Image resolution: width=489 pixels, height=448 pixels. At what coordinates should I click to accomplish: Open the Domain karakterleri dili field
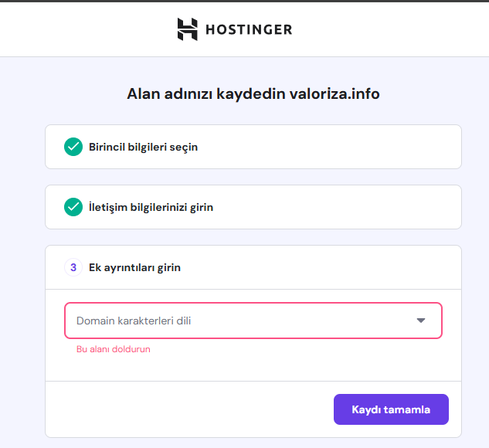click(x=253, y=321)
